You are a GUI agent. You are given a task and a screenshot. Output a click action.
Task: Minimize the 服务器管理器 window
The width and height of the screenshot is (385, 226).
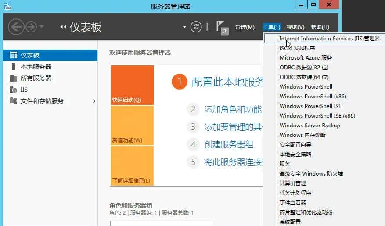301,5
